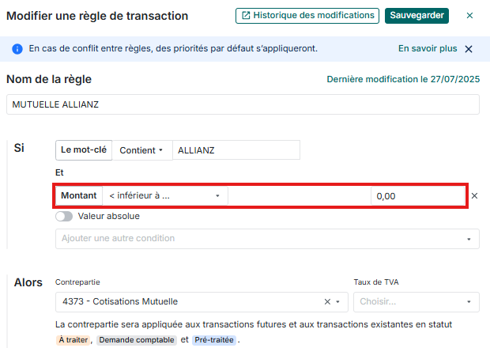
Task: Clear the selected Contrepartie value
Action: click(x=327, y=301)
